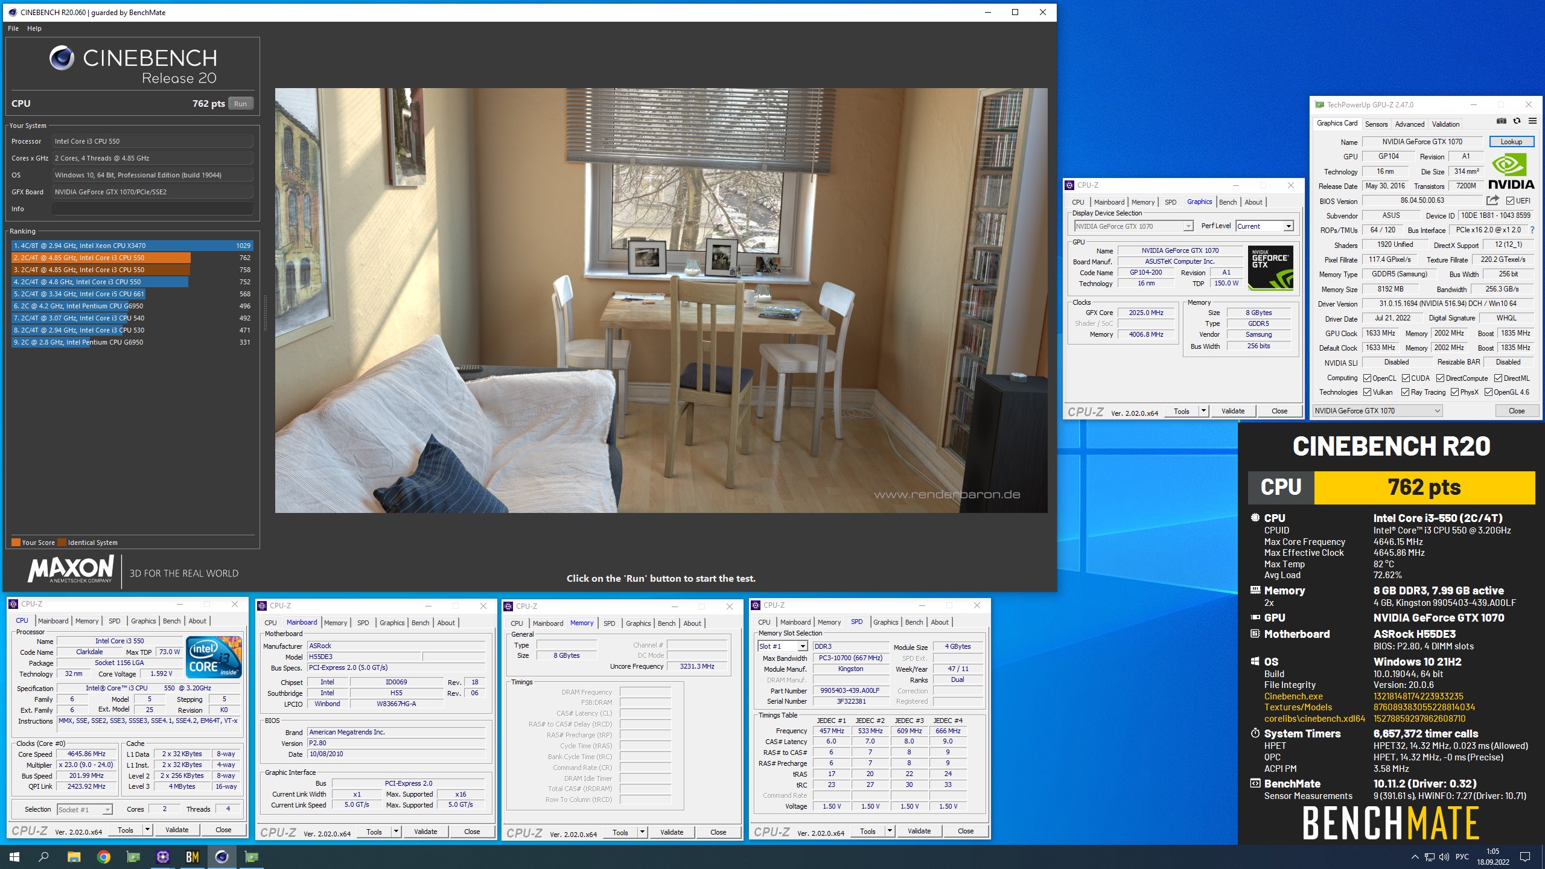Expand Tools arrow in CPU-Z Graphics window

pyautogui.click(x=1203, y=411)
